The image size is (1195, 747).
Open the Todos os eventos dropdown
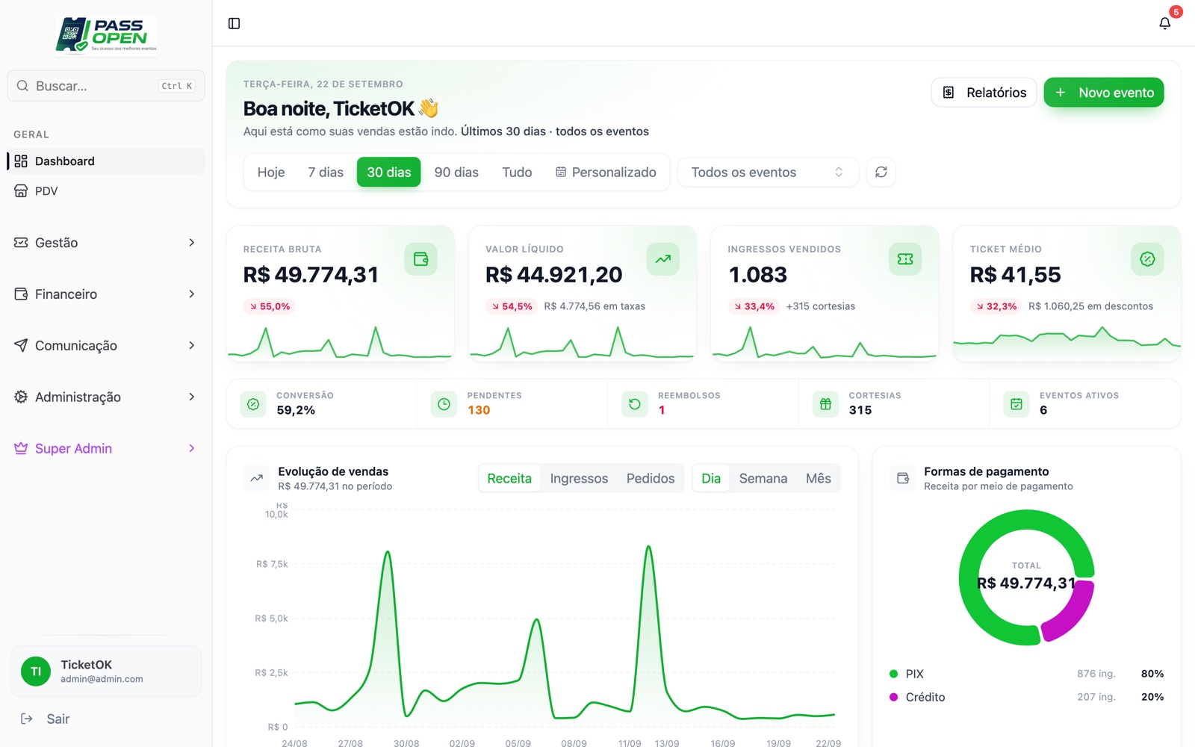point(768,173)
